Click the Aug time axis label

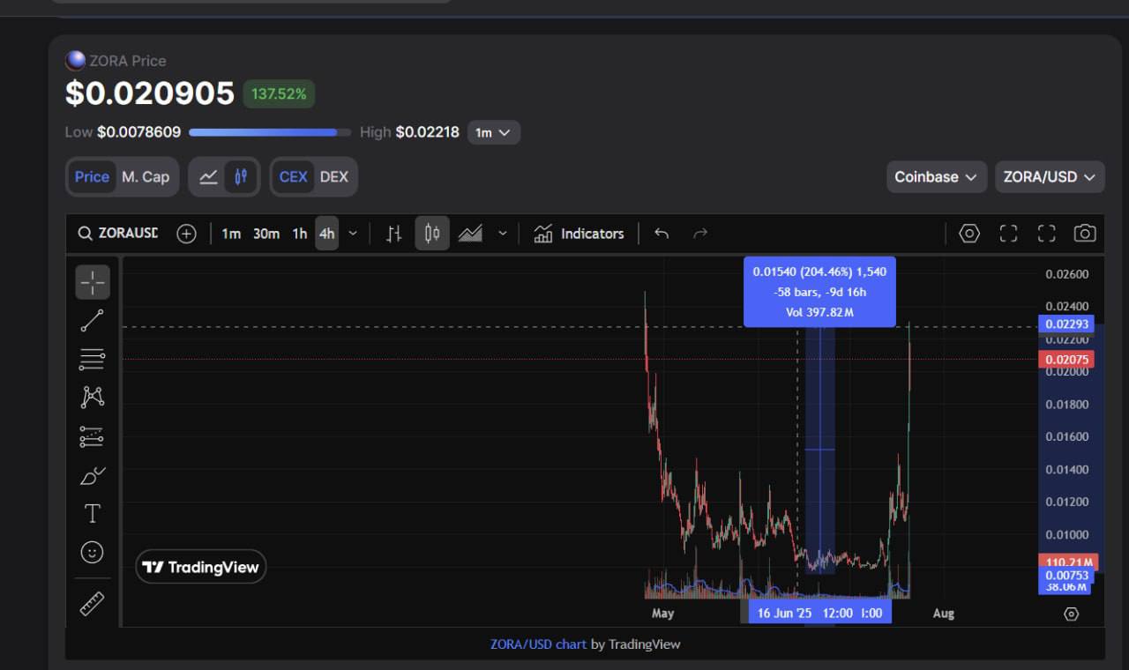pyautogui.click(x=944, y=614)
